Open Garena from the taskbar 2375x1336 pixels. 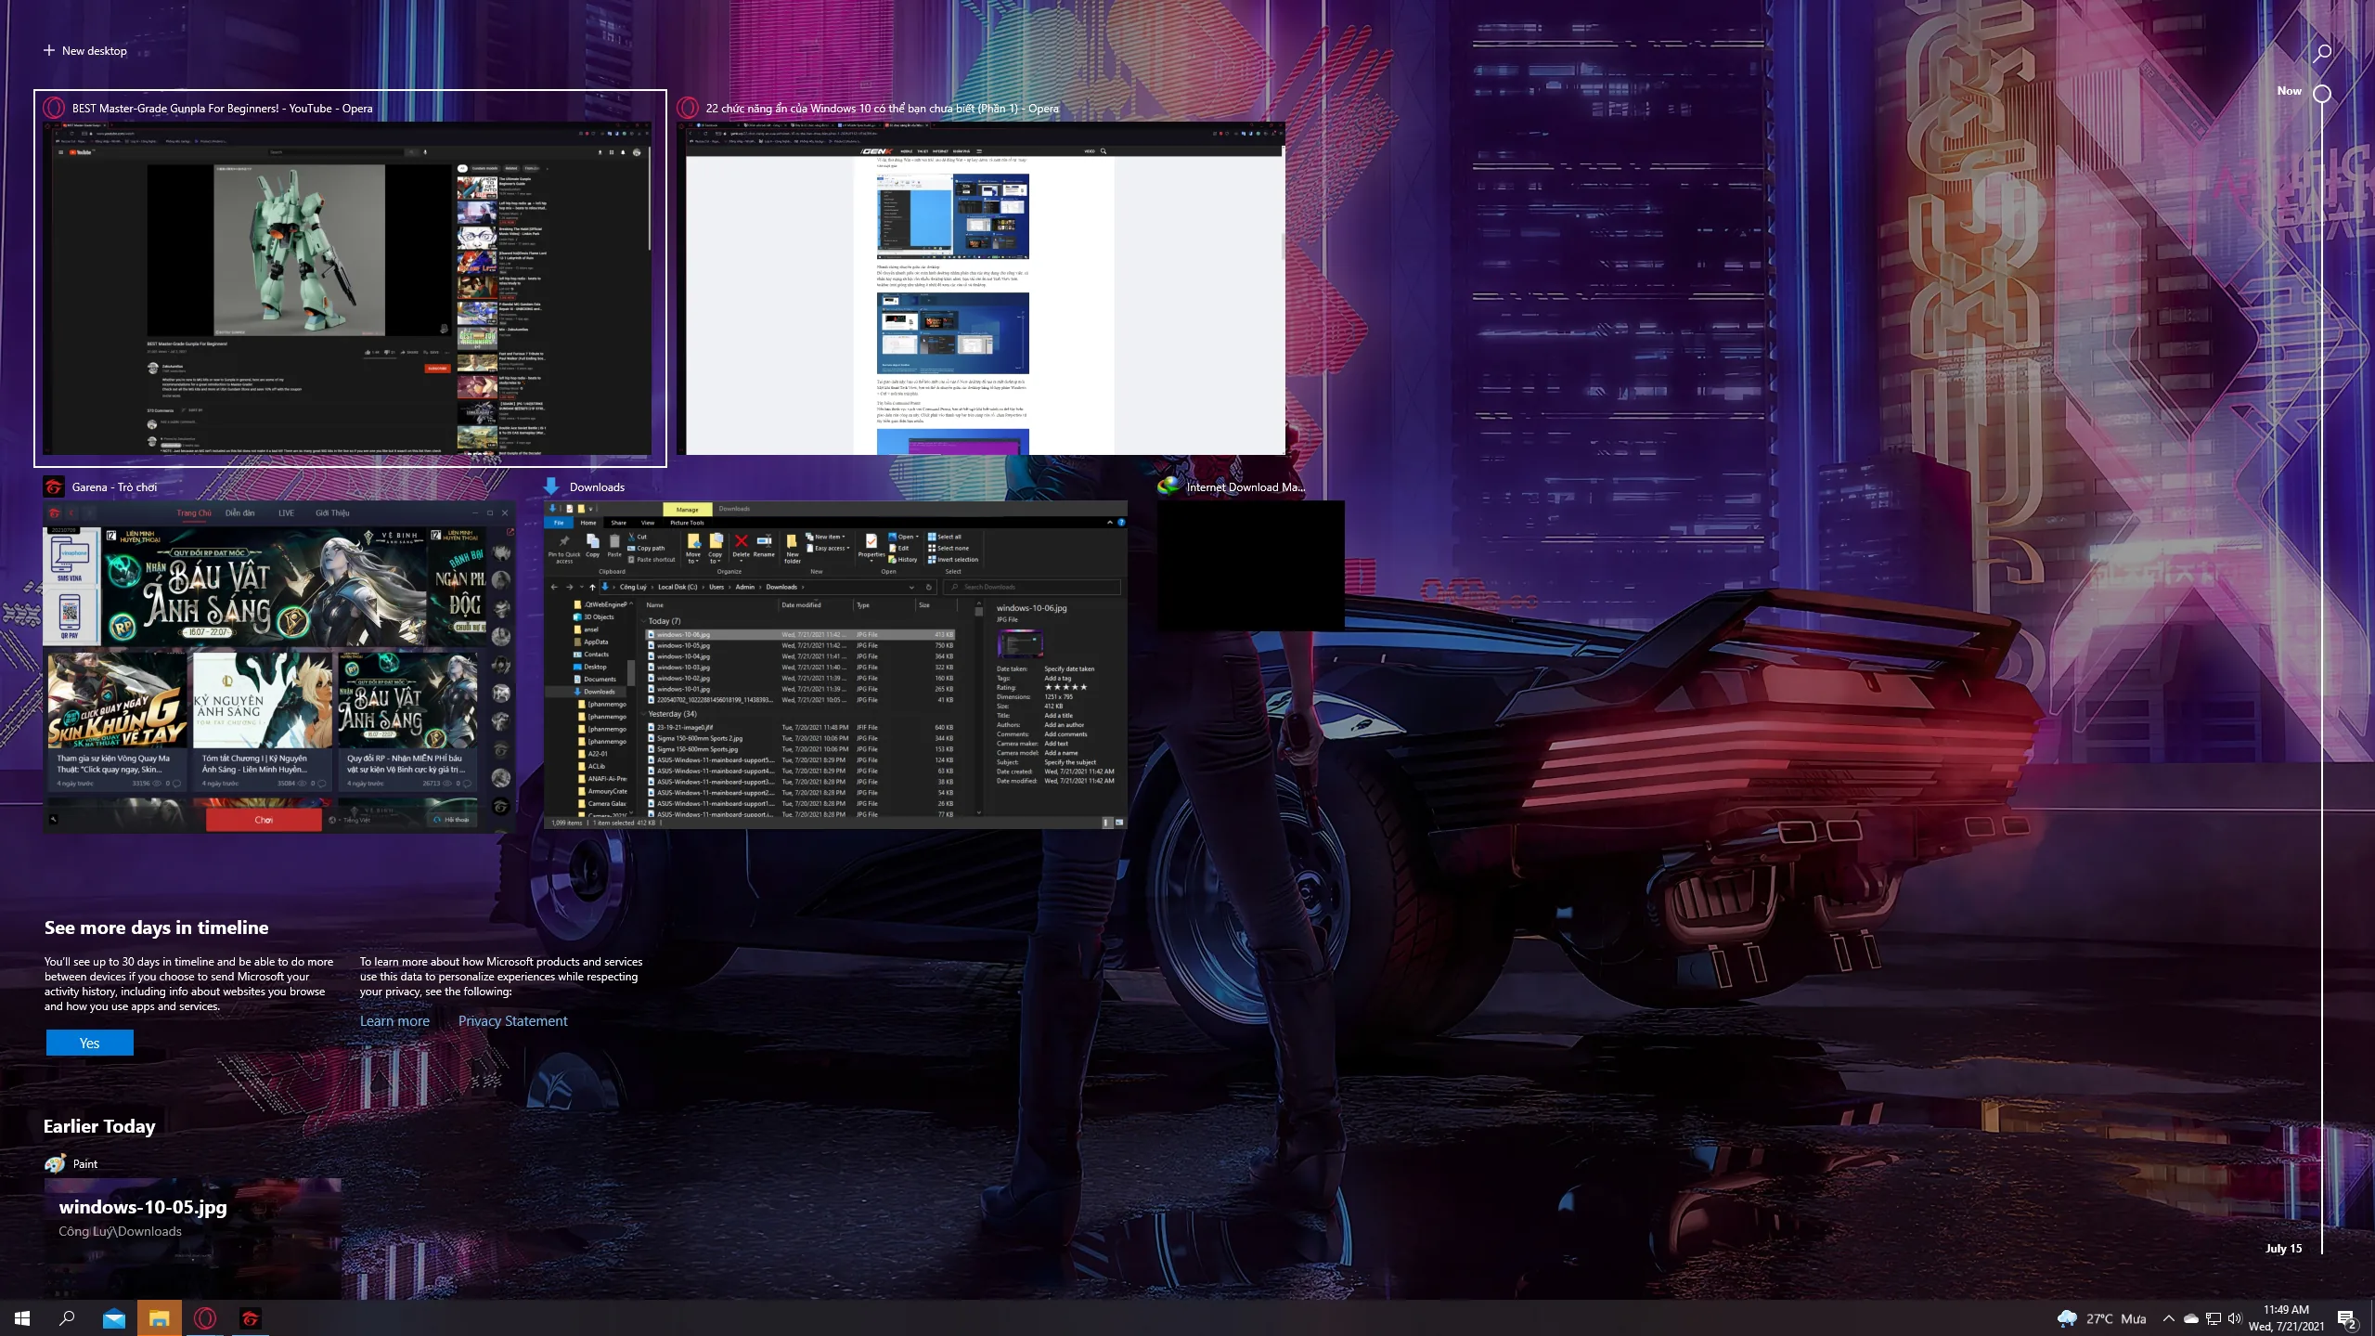click(x=251, y=1317)
